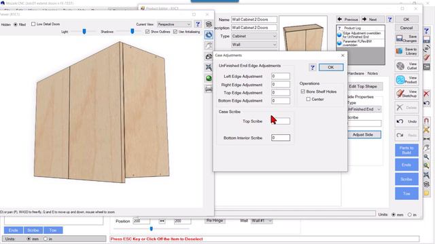Image resolution: width=435 pixels, height=244 pixels.
Task: Click the Previous arrow button
Action: click(347, 20)
